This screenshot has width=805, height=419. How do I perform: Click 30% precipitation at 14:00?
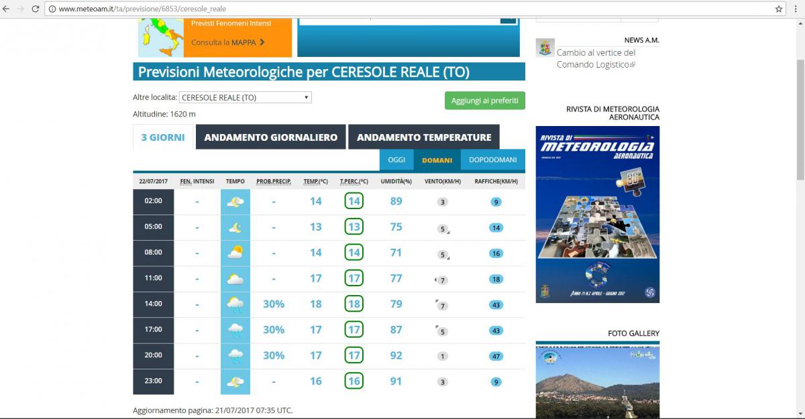[x=274, y=304]
